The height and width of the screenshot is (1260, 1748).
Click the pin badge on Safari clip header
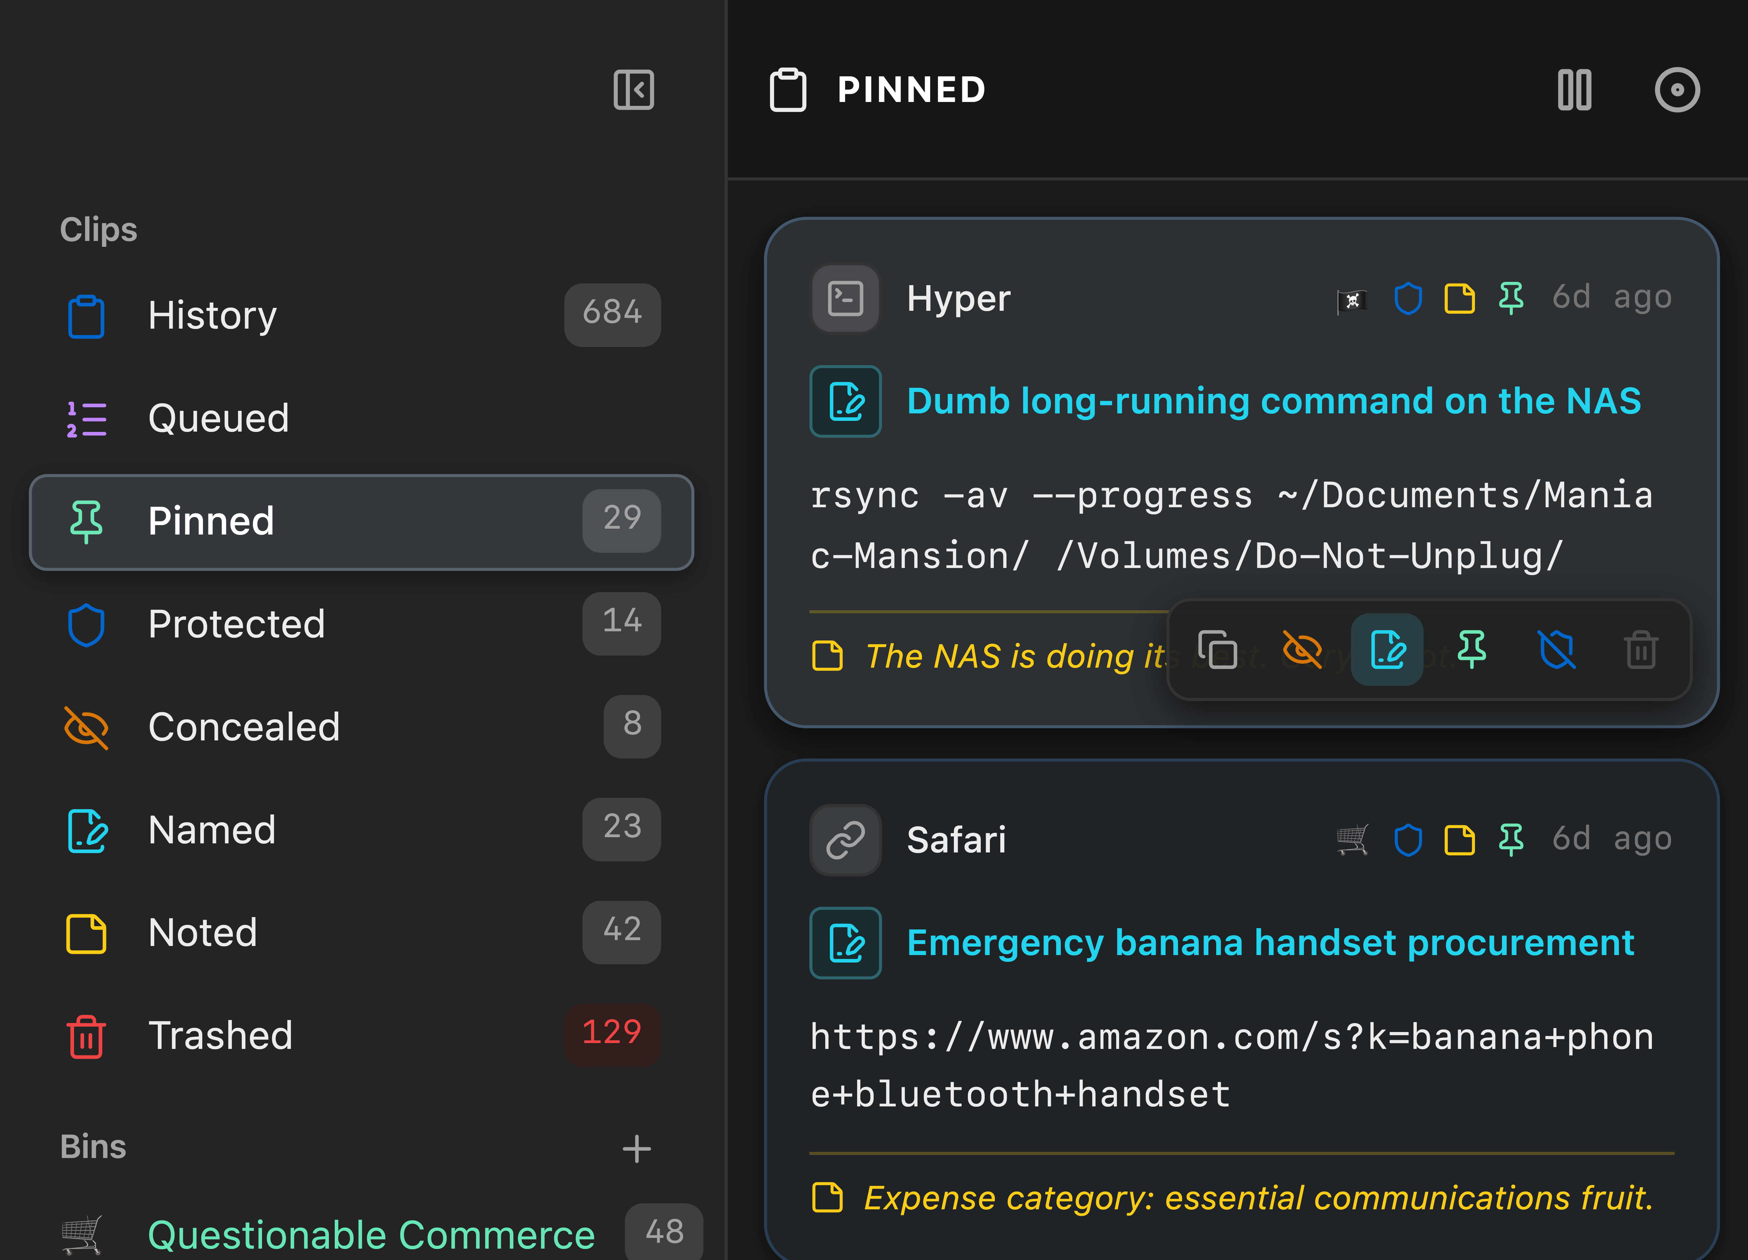click(1511, 840)
